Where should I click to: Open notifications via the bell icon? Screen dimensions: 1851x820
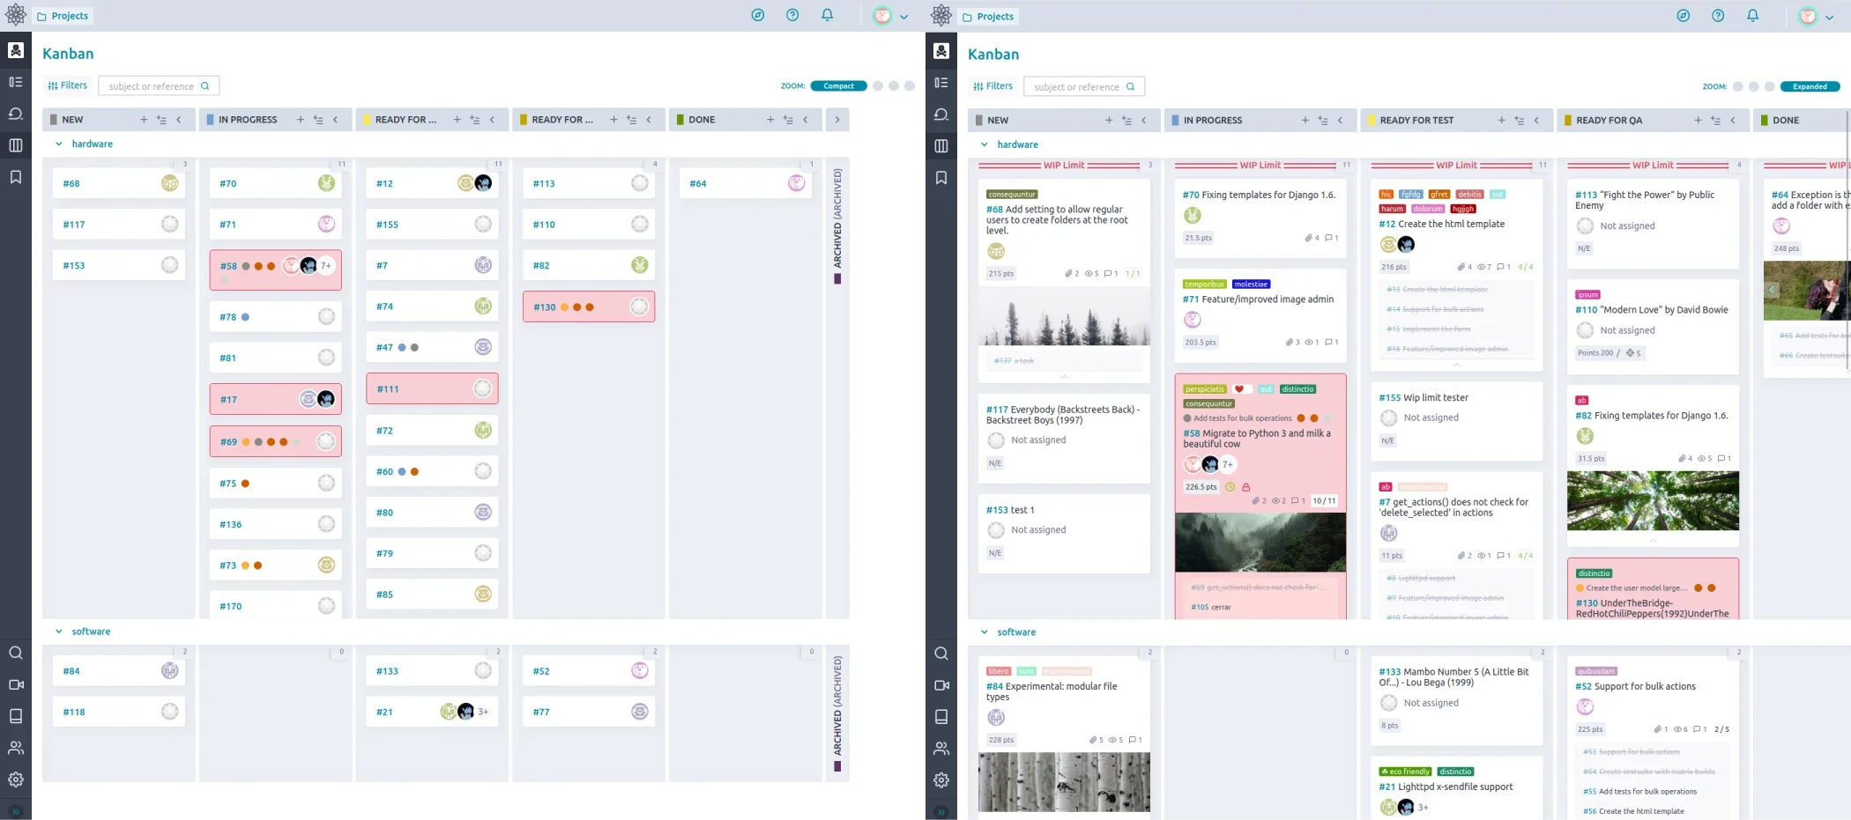pyautogui.click(x=827, y=15)
